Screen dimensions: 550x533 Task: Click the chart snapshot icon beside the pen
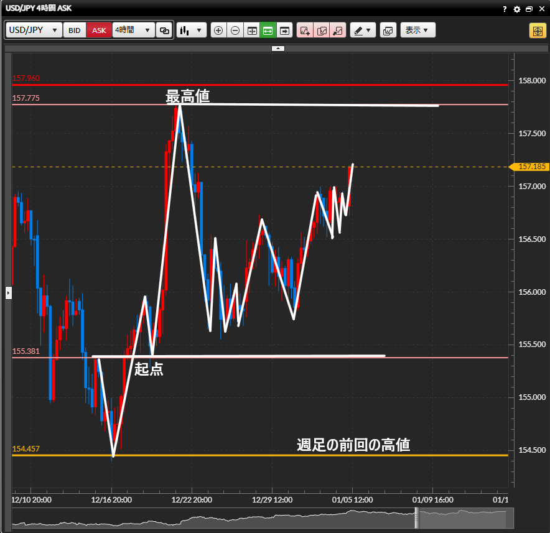pyautogui.click(x=388, y=30)
